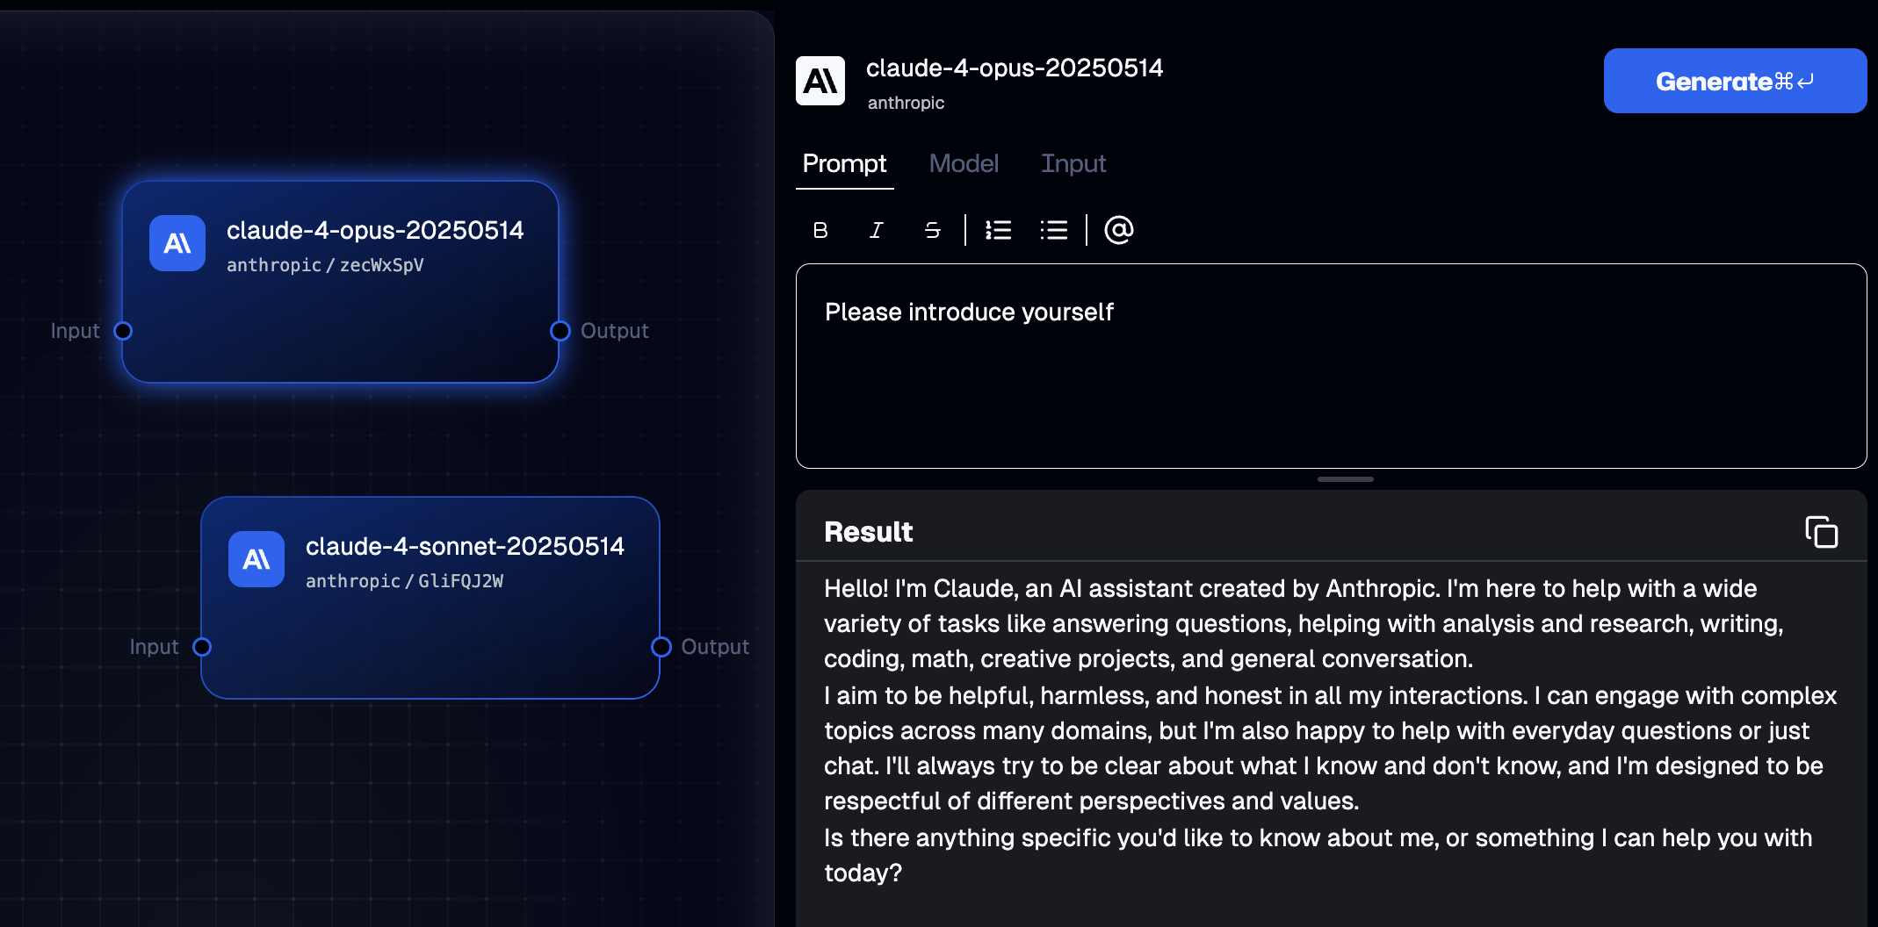
Task: Insert a numbered list
Action: (x=998, y=230)
